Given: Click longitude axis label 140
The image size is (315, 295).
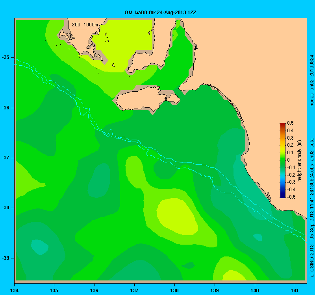Looking at the screenshot, I should tap(255, 290).
